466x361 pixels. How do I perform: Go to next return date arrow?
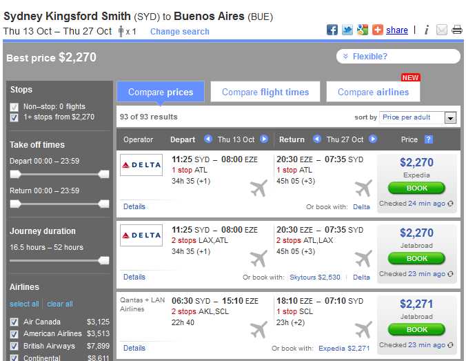pyautogui.click(x=373, y=139)
